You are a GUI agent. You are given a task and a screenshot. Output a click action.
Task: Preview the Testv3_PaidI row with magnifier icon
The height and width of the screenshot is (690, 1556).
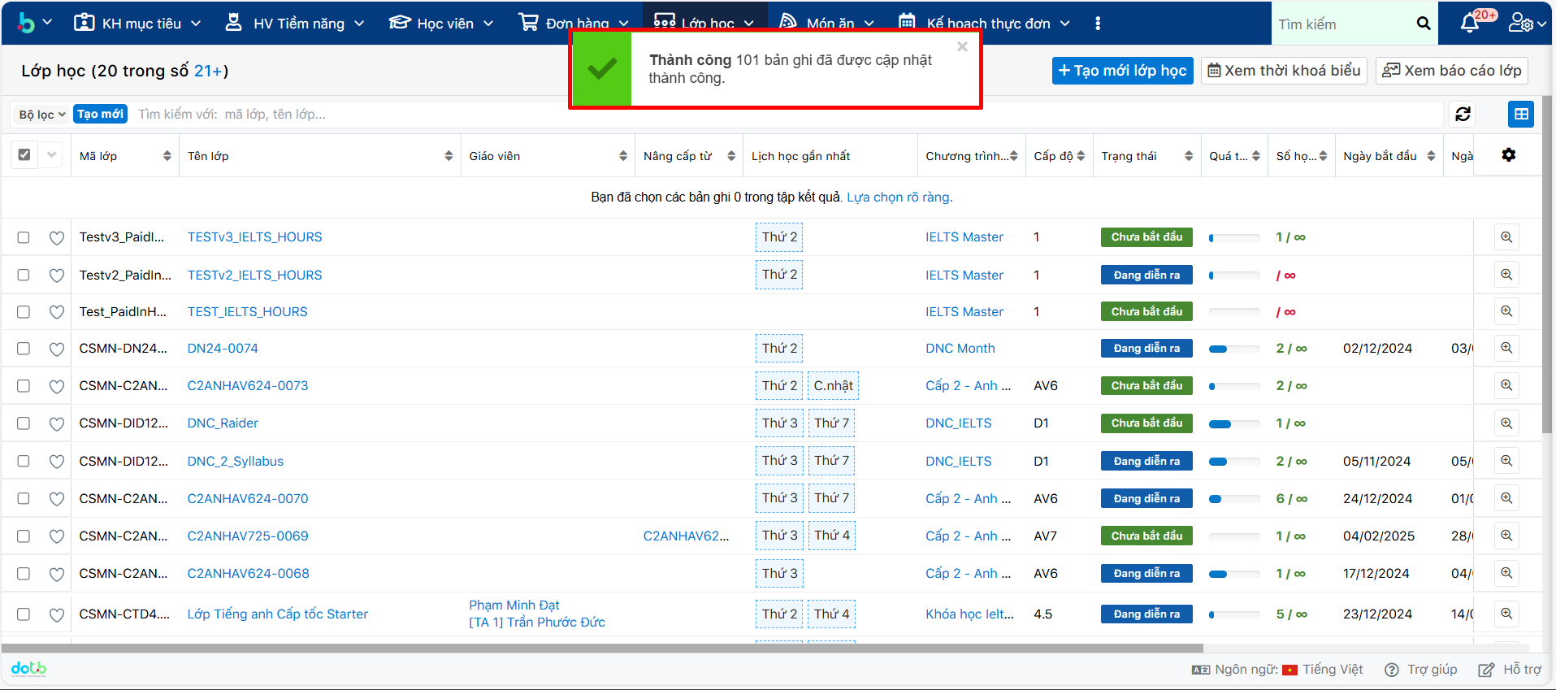pyautogui.click(x=1506, y=237)
